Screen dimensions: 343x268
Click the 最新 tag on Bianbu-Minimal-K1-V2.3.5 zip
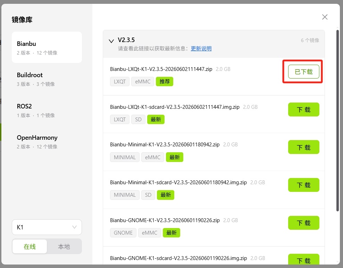tap(175, 157)
